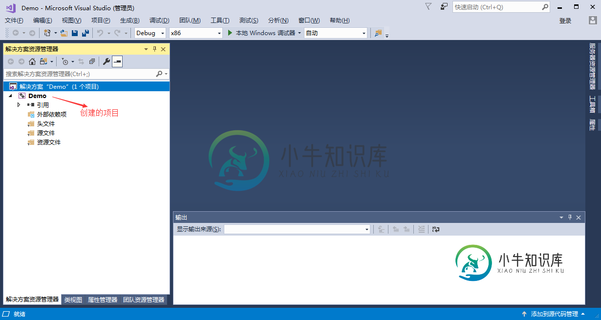The image size is (601, 320).
Task: Click the New Project toolbar icon
Action: [x=47, y=33]
